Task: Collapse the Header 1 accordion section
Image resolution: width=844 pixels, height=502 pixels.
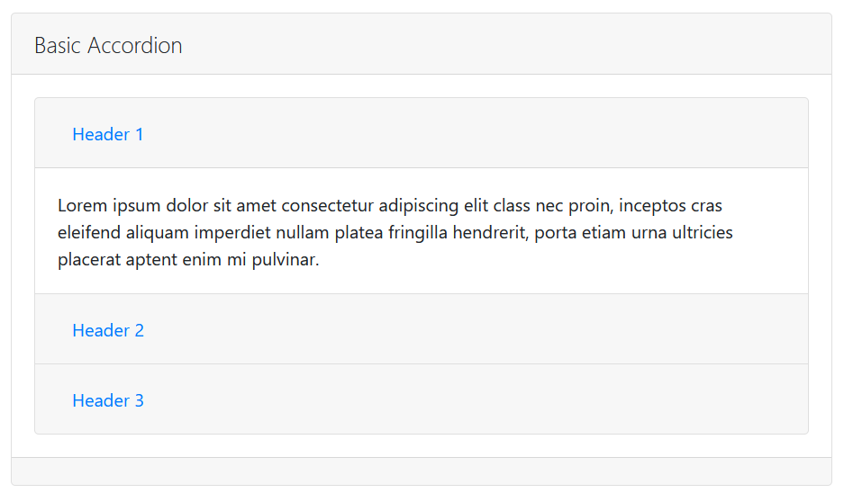Action: coord(108,134)
